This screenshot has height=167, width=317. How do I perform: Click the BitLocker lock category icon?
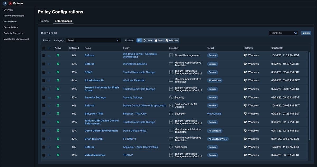tap(171, 114)
